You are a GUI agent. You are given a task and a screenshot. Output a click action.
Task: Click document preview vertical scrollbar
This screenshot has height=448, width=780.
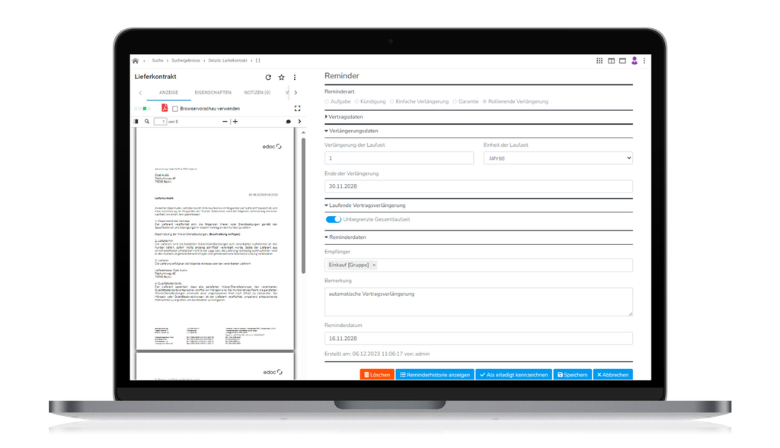click(x=303, y=206)
